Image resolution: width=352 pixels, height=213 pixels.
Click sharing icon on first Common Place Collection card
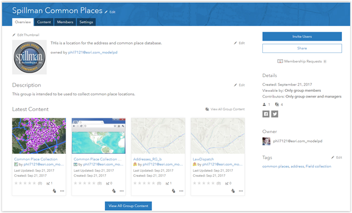point(54,191)
